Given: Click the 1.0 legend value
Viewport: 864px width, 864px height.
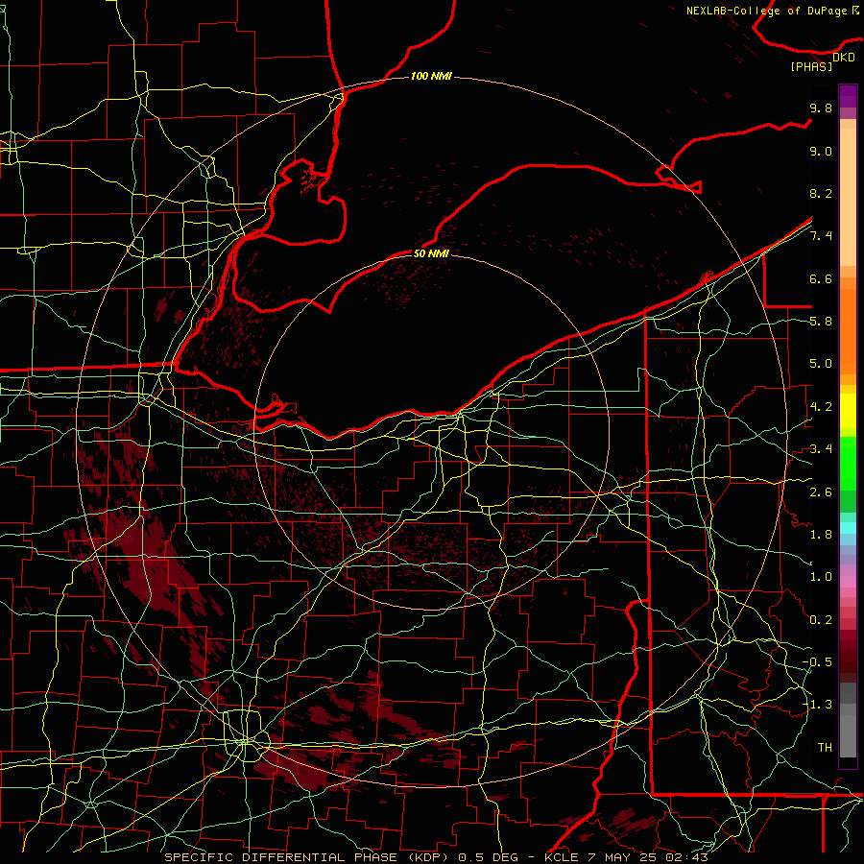Looking at the screenshot, I should pyautogui.click(x=821, y=577).
